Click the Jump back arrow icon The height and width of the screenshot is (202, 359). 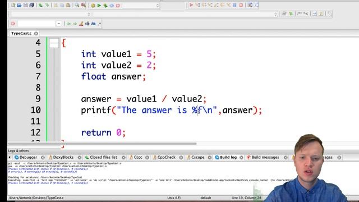[x=68, y=24]
